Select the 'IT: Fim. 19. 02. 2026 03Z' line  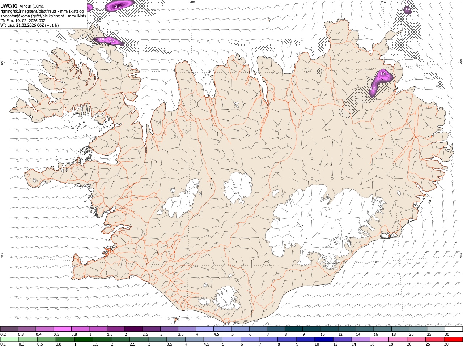point(23,21)
